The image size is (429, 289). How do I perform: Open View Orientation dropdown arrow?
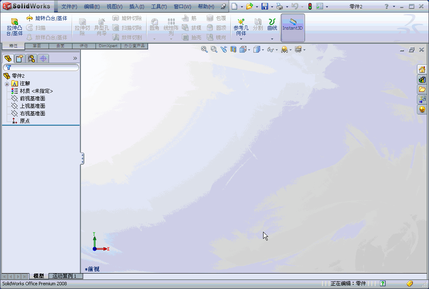point(249,50)
